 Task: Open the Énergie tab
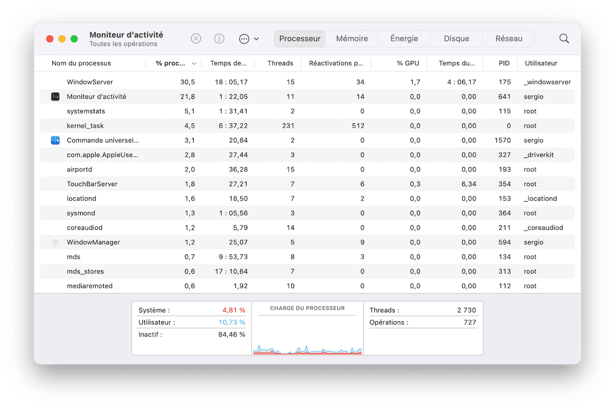pyautogui.click(x=404, y=39)
